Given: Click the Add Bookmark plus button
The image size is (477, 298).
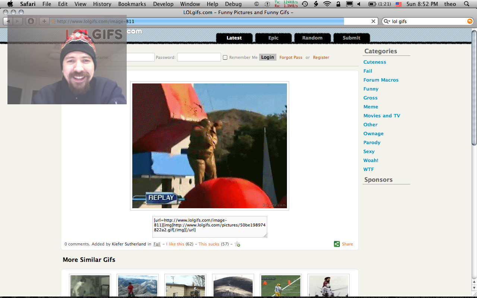Looking at the screenshot, I should click(44, 21).
